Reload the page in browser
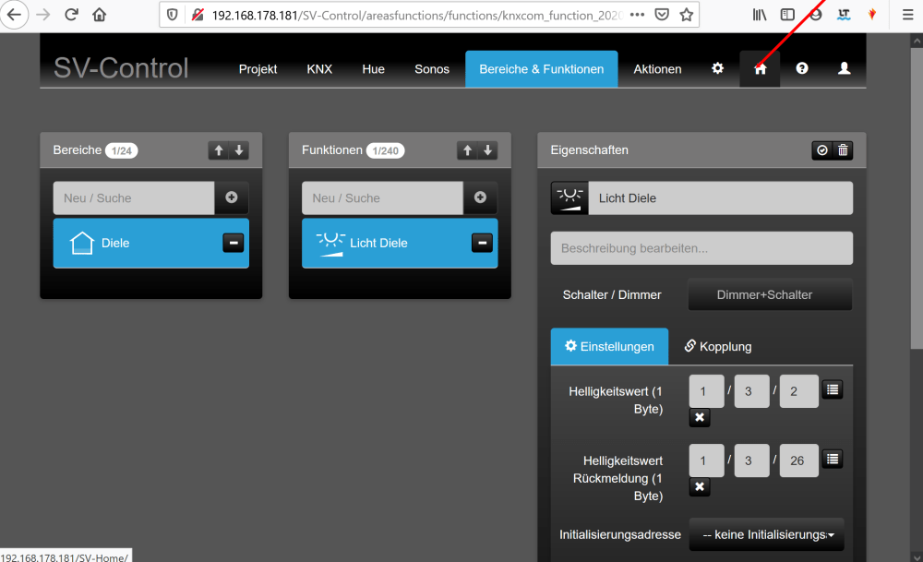This screenshot has height=562, width=923. point(71,15)
